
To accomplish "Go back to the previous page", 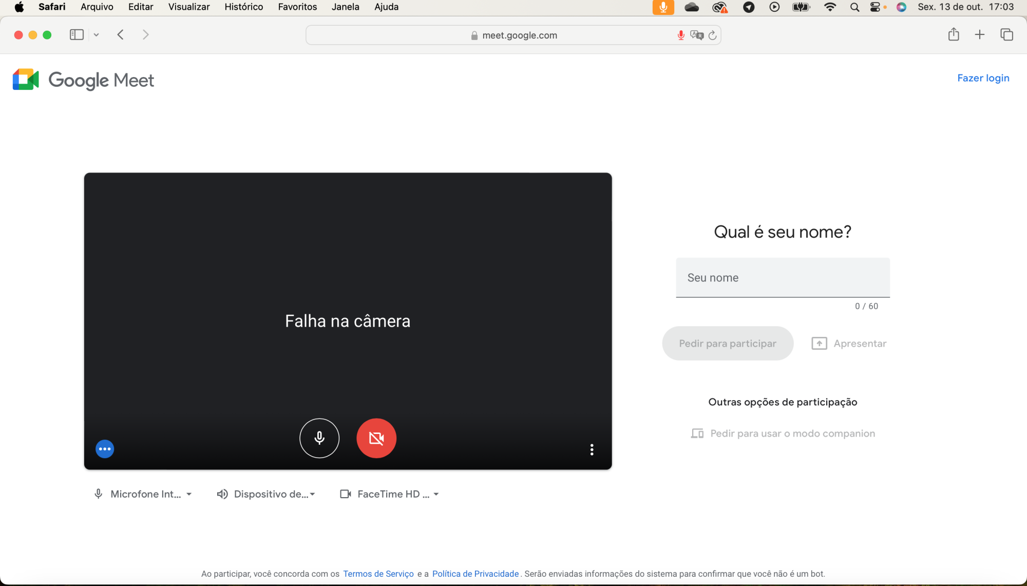I will (121, 35).
